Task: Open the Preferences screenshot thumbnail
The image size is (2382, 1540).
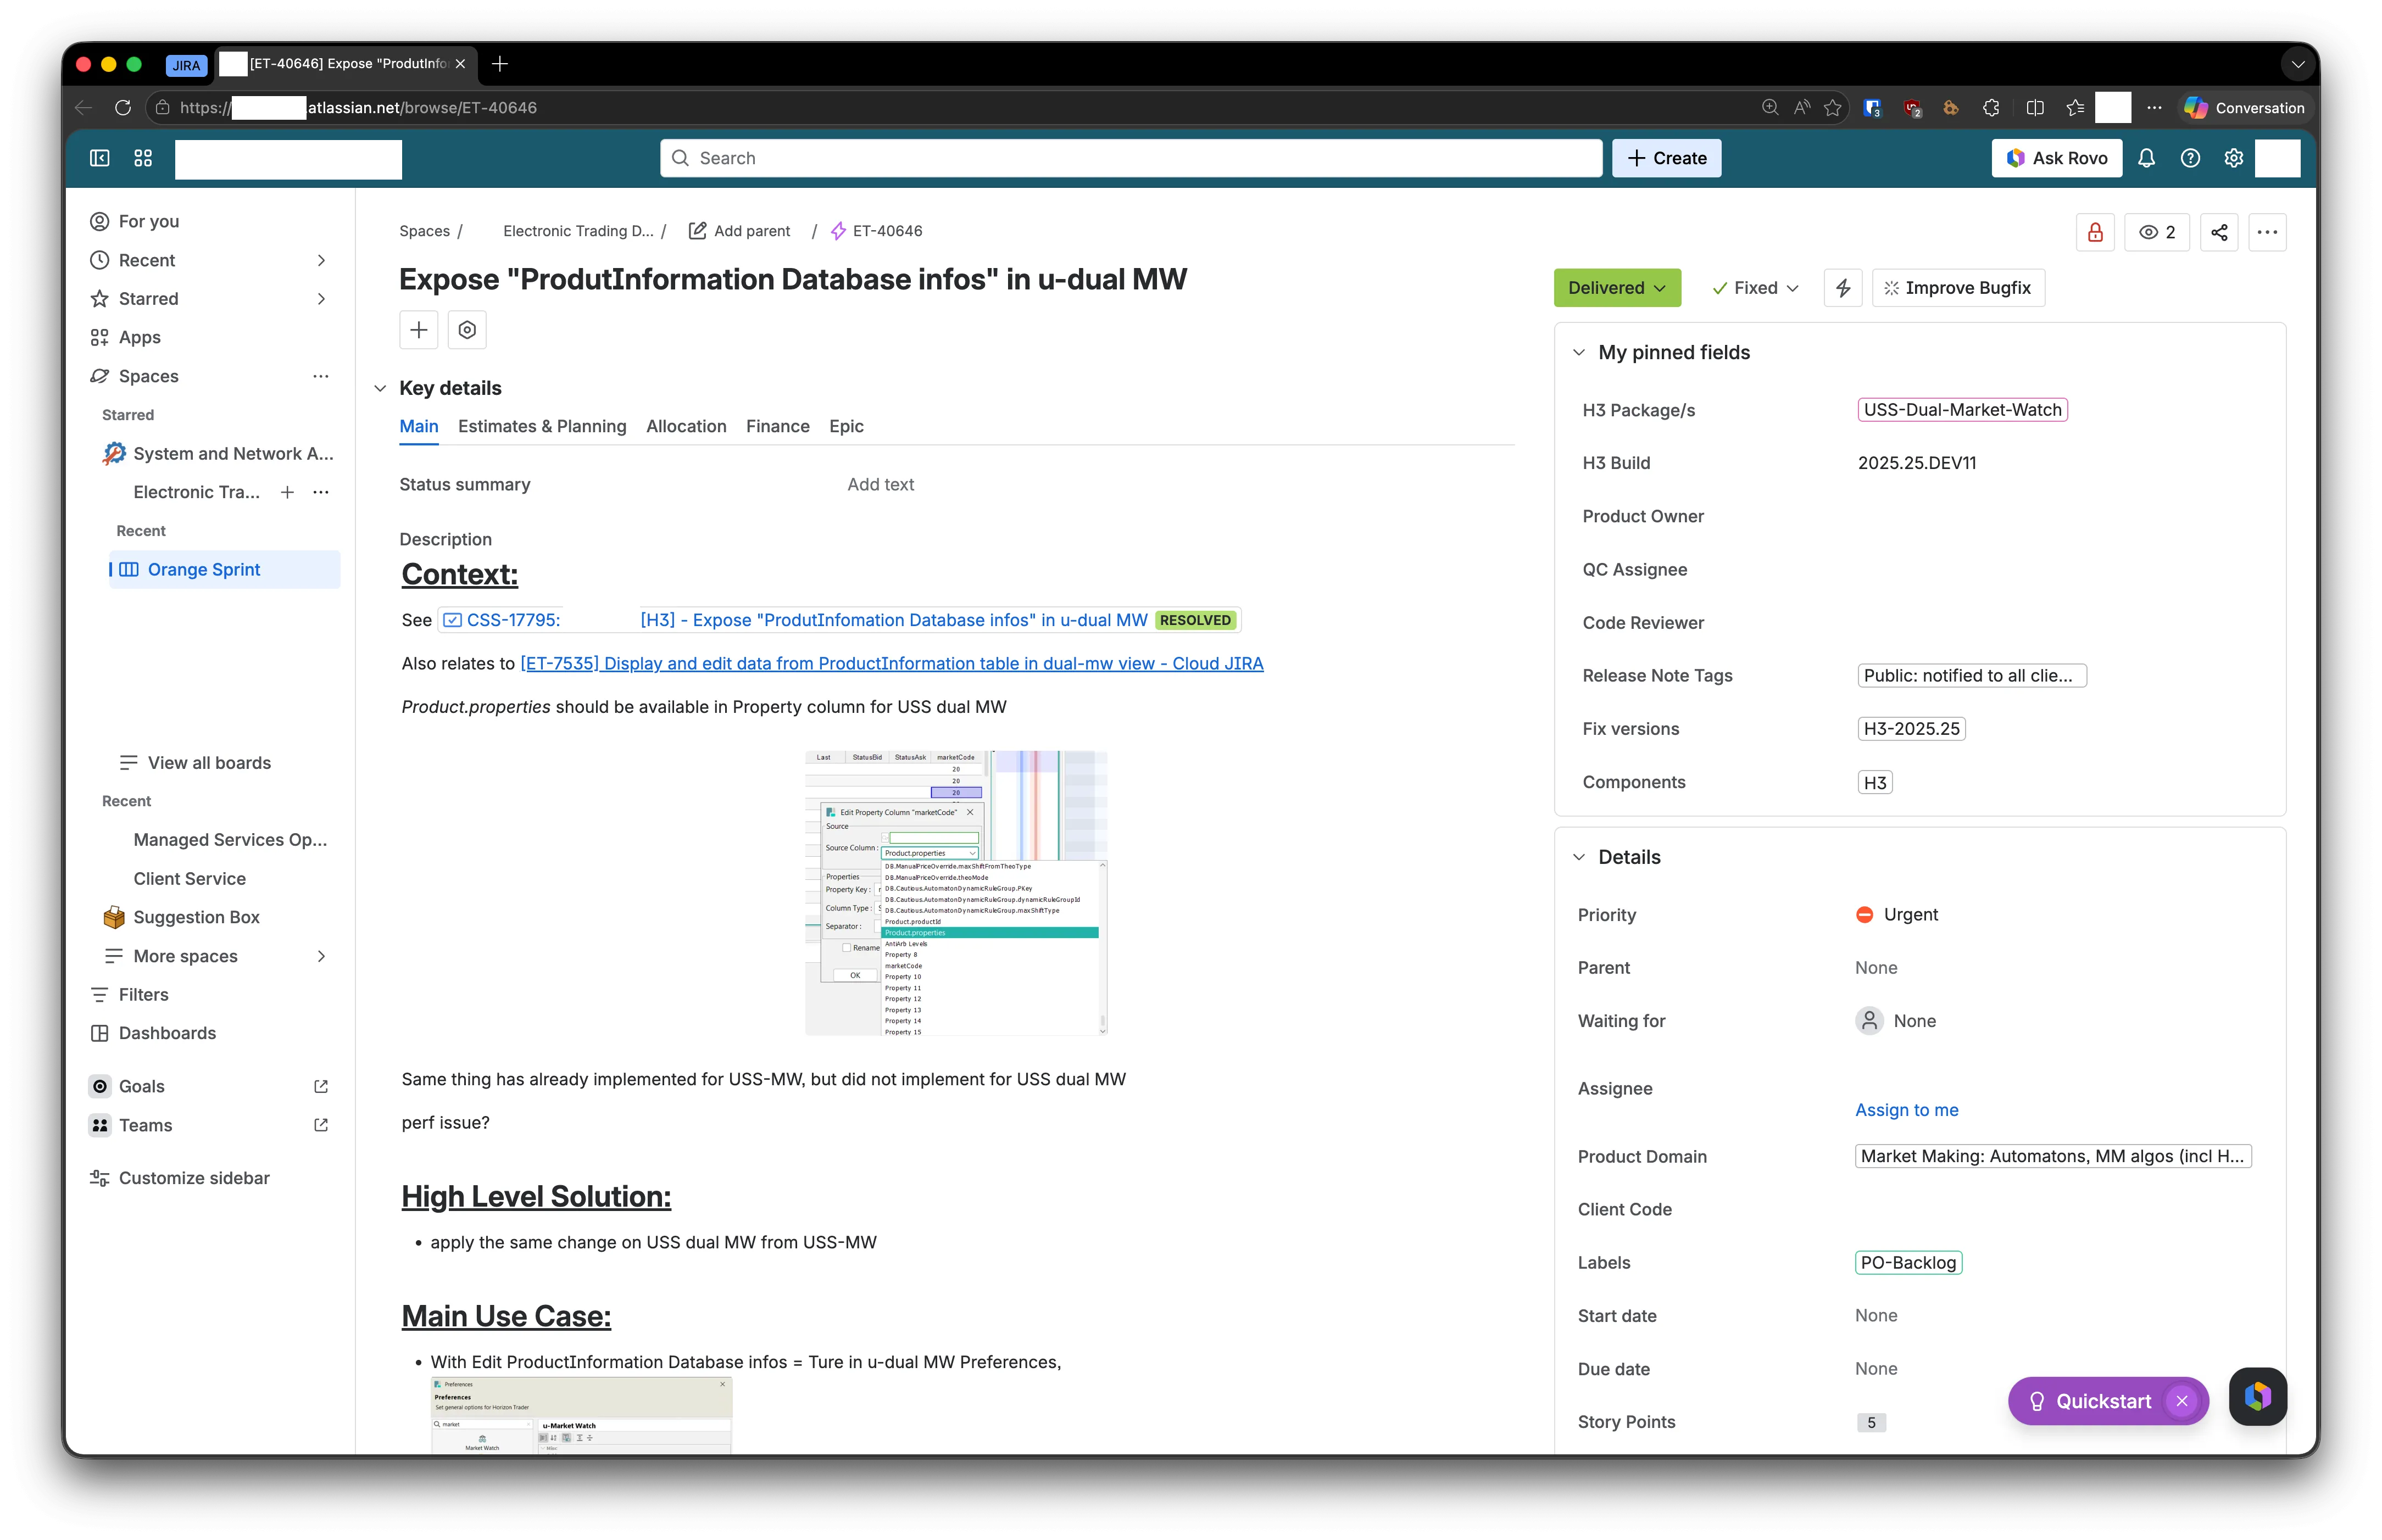Action: click(581, 1415)
